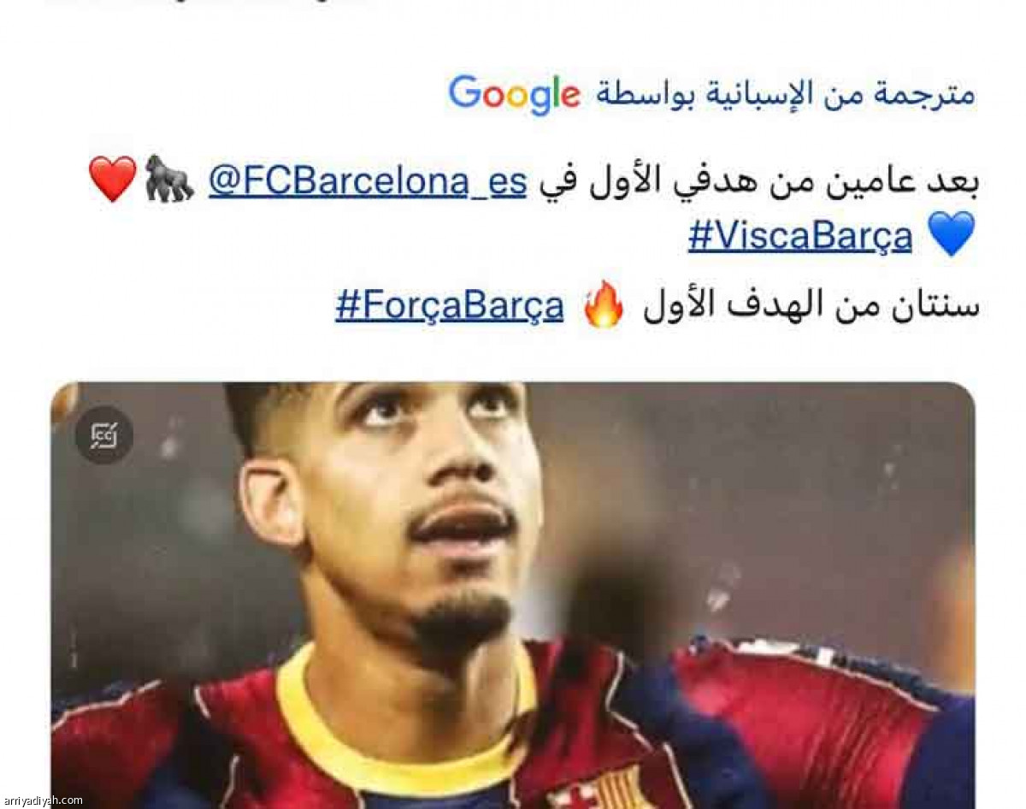Open the player photo attachment
Viewport: 1026px width, 809px height.
[x=513, y=595]
